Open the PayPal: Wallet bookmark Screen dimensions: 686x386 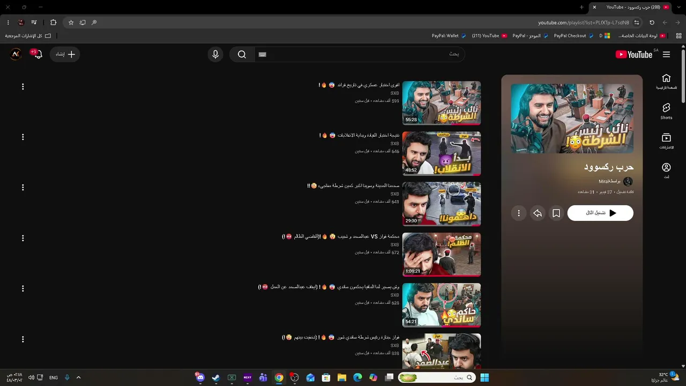449,36
